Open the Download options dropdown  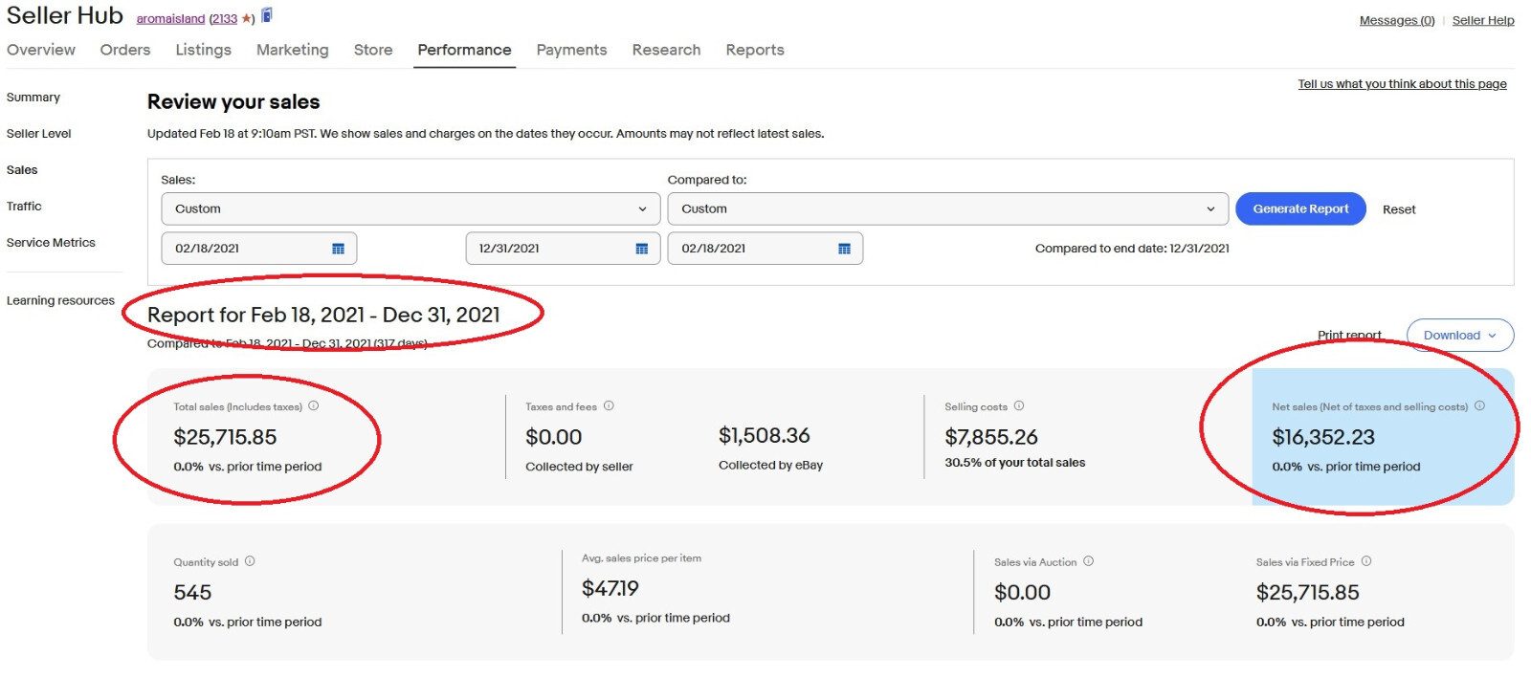point(1460,336)
